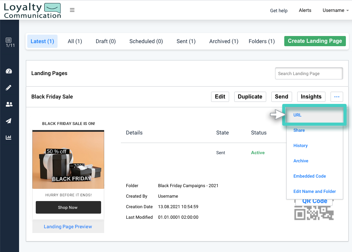Click the Duplicate button for Black Friday Sale
This screenshot has width=352, height=252.
250,96
